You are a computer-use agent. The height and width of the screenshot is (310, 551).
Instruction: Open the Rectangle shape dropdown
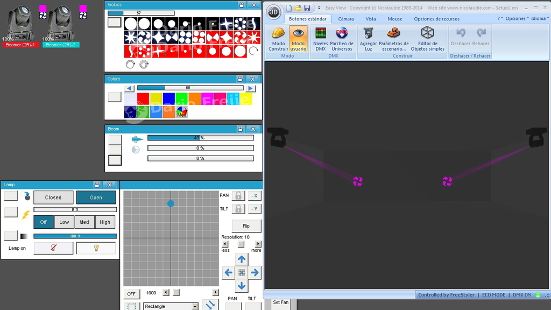(195, 306)
